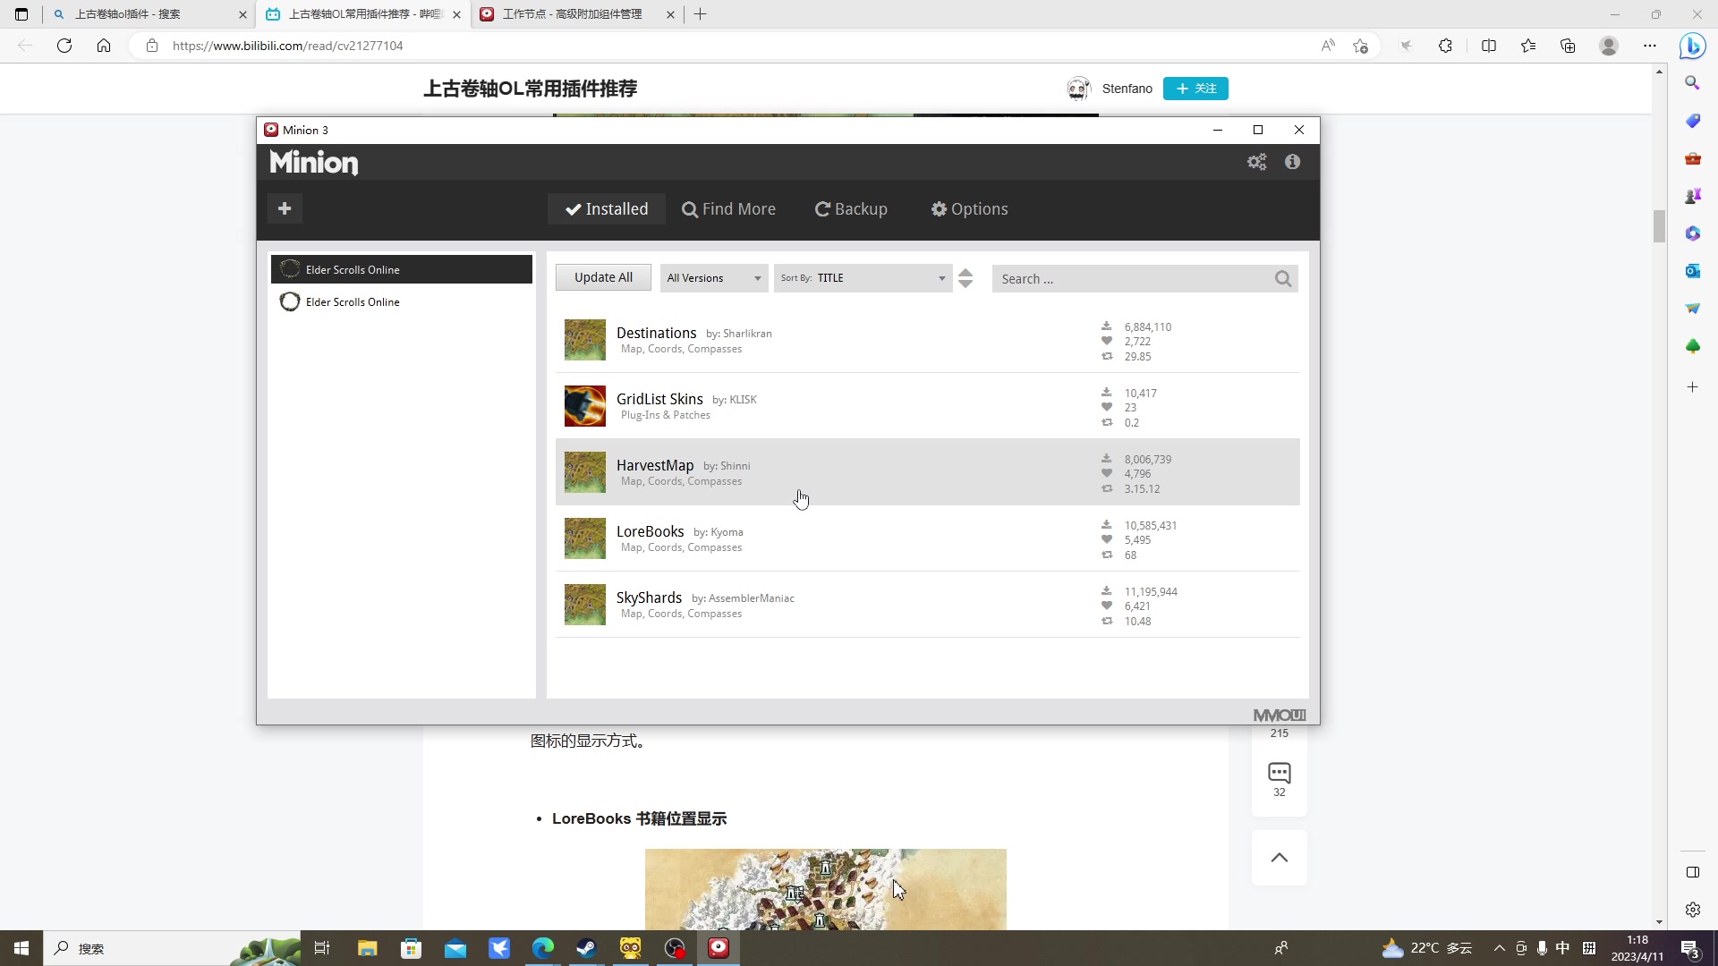Select the highlighted Elder Scrolls Online entry
The height and width of the screenshot is (966, 1718).
[x=402, y=269]
